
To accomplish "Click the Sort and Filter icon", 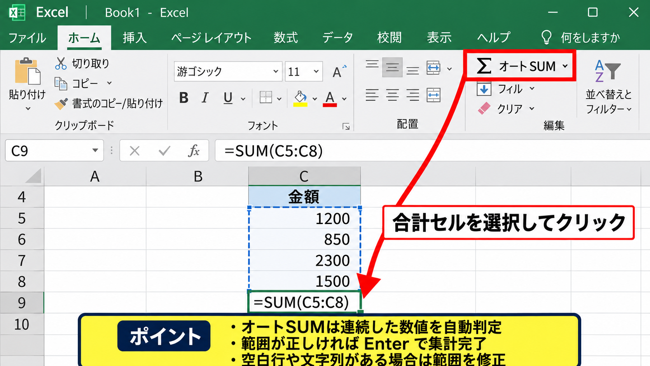I will [x=607, y=71].
